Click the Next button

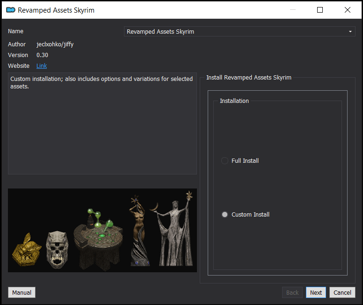[x=316, y=292]
